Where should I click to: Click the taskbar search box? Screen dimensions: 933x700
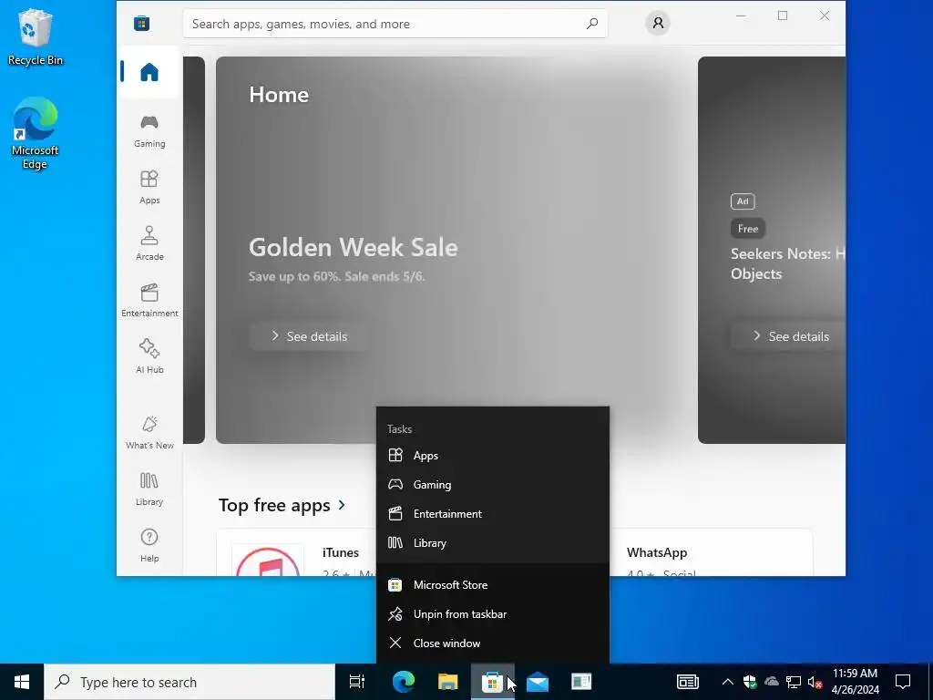pos(190,682)
